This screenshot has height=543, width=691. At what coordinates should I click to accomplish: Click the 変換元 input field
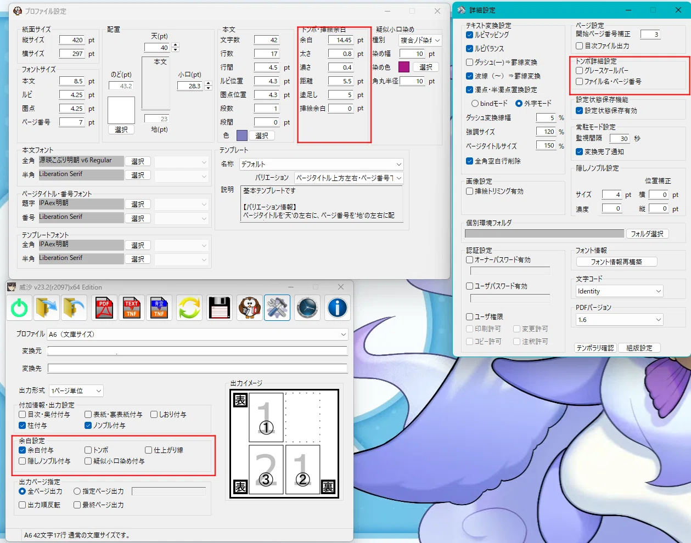click(198, 350)
